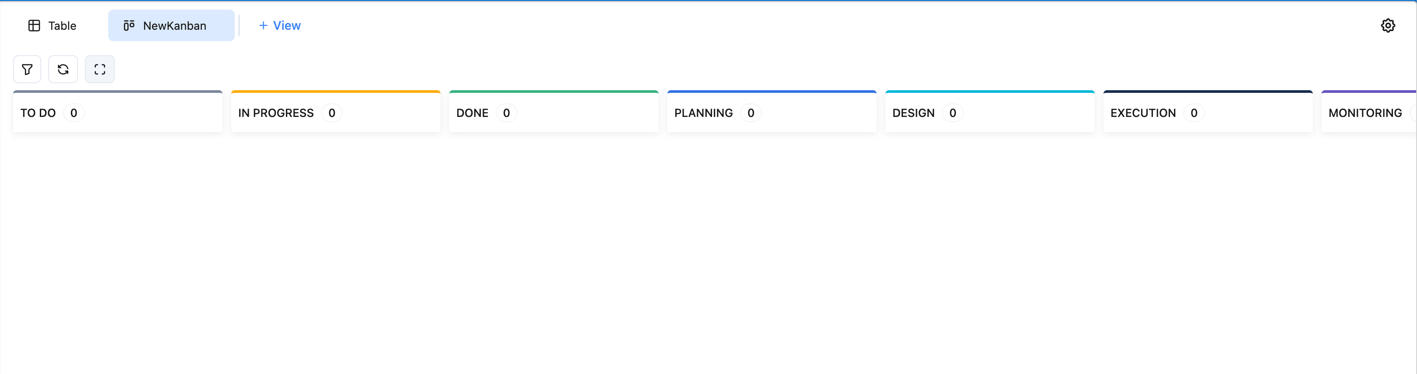The height and width of the screenshot is (374, 1417).
Task: Select the NewKanban tab
Action: pos(174,26)
